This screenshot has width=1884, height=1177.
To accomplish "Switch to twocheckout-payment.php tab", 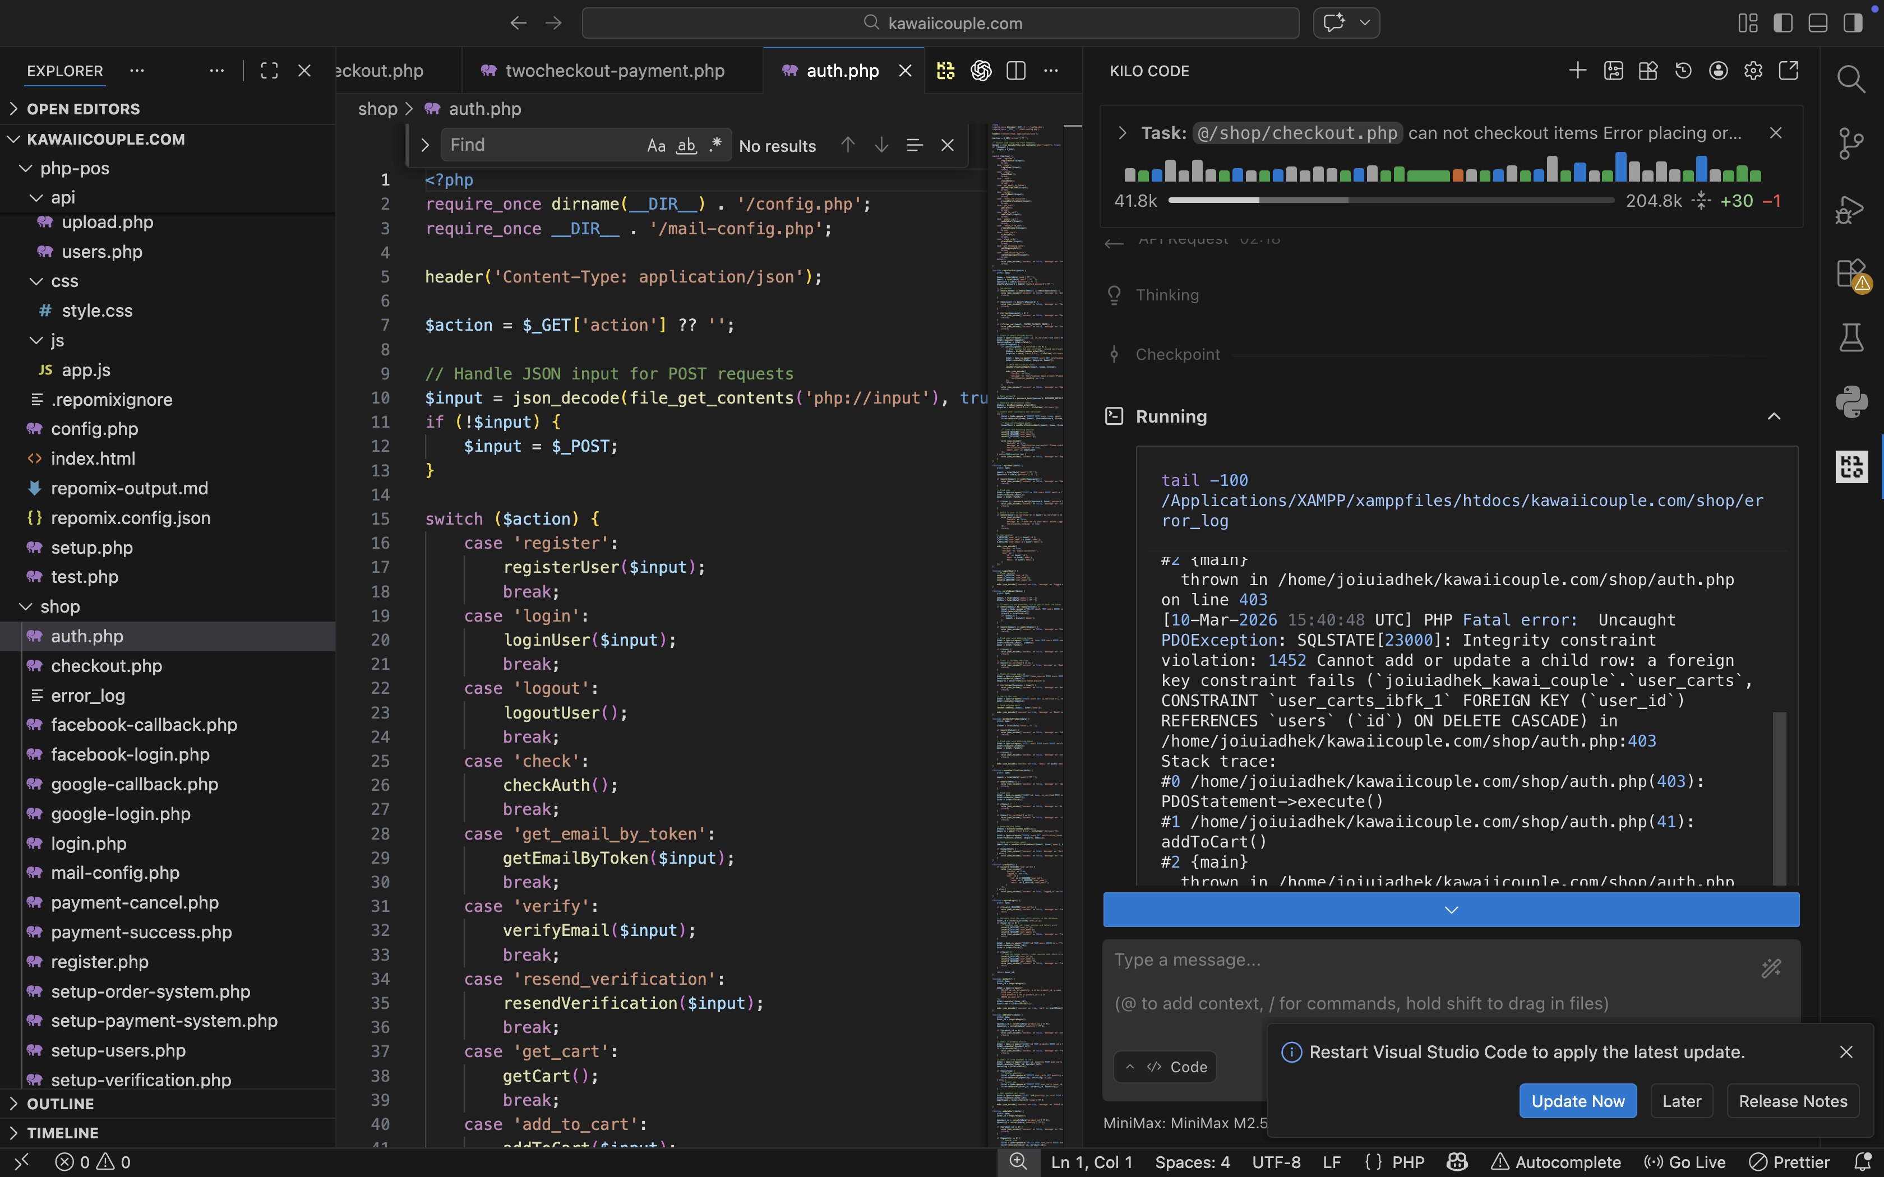I will [x=613, y=71].
